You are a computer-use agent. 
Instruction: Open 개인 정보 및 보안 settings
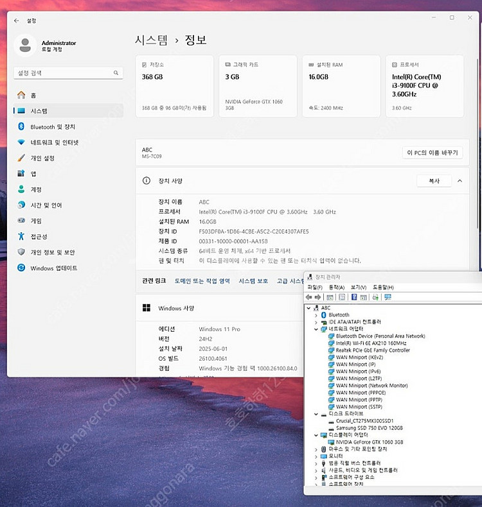tap(68, 252)
